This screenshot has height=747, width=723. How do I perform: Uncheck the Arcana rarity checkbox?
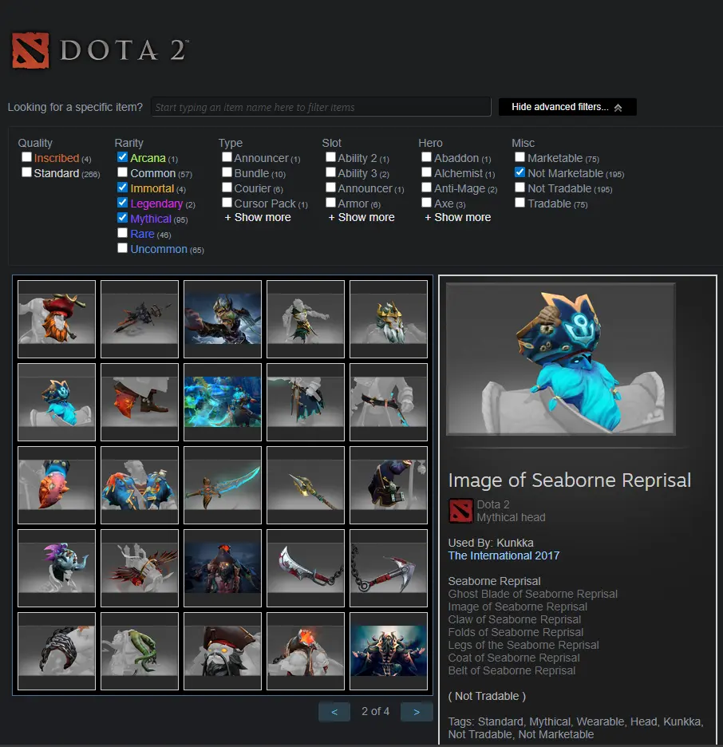coord(122,157)
